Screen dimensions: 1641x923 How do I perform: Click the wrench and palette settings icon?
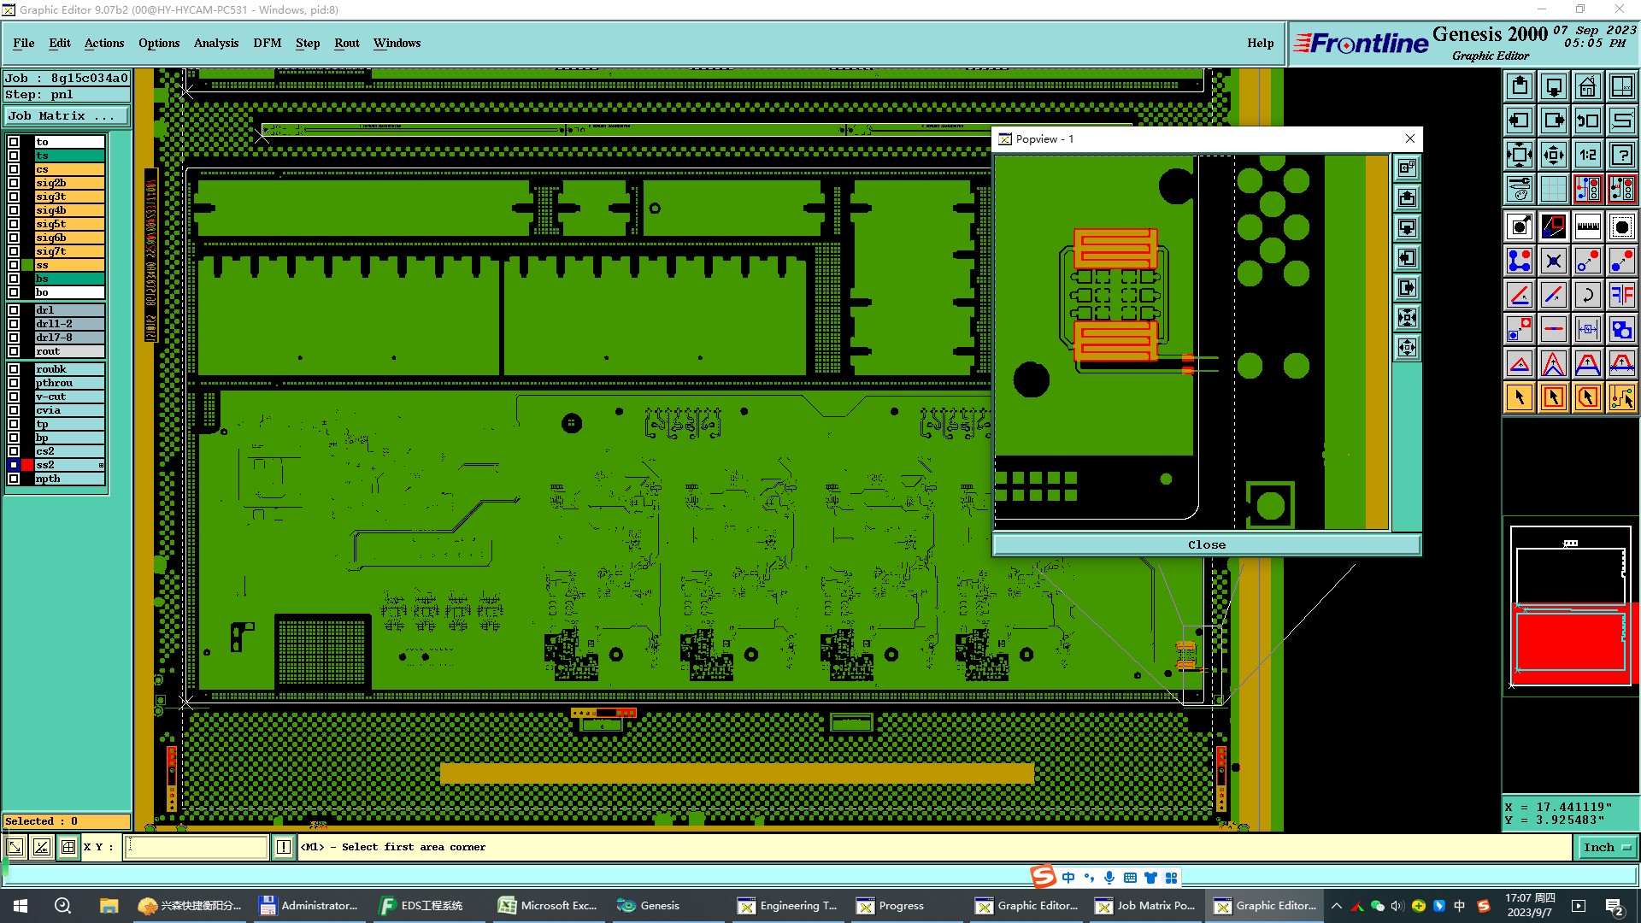point(1520,189)
